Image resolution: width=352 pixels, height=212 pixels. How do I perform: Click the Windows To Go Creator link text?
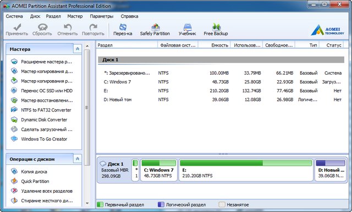tap(44, 139)
